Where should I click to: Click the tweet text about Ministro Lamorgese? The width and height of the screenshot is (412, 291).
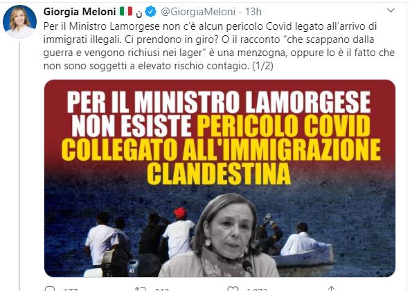219,46
